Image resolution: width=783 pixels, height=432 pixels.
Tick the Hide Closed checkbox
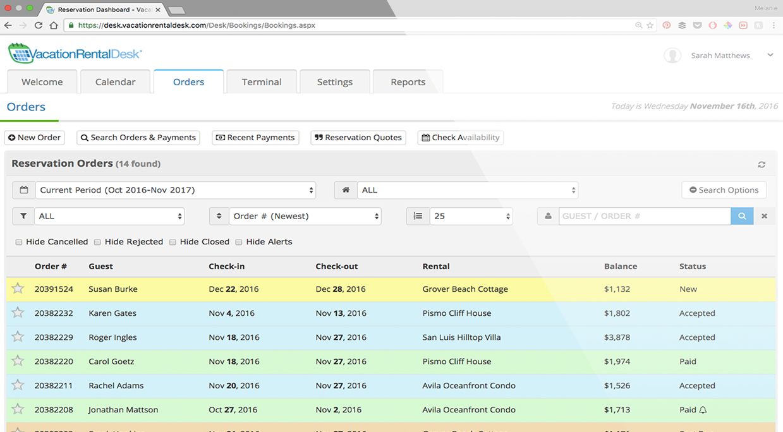pos(173,242)
